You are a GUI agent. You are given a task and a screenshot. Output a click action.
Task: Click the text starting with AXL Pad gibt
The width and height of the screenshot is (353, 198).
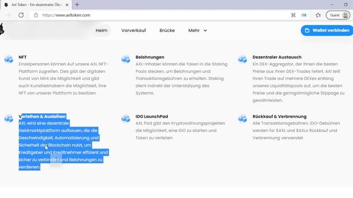point(180,130)
